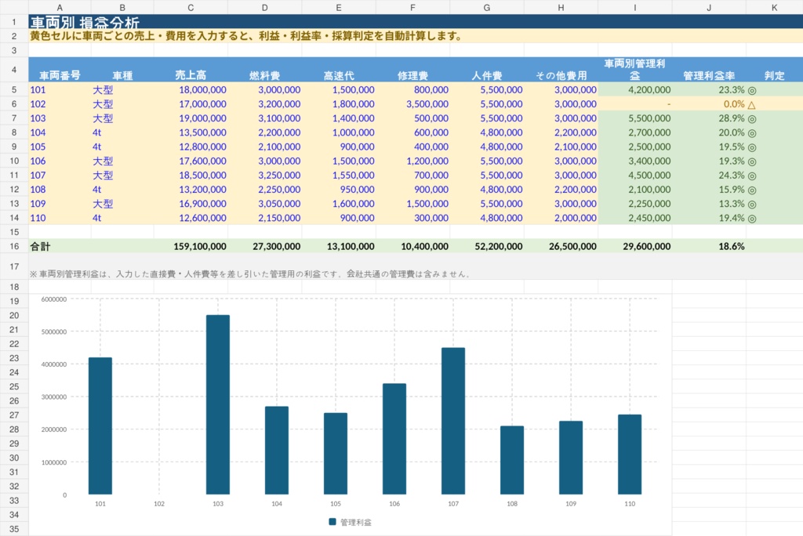This screenshot has width=803, height=536.
Task: Select fuel cost cell 3,250,000
Action: click(x=265, y=175)
